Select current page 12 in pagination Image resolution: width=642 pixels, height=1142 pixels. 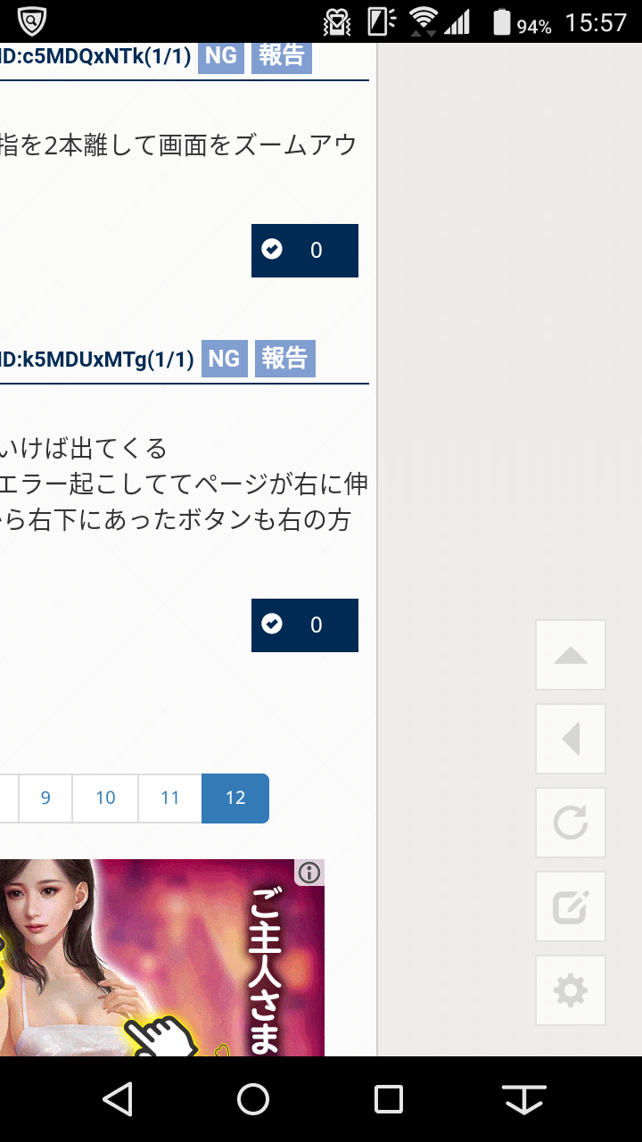point(235,798)
